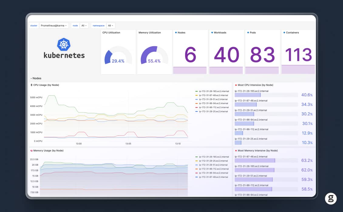Click the Containers count 113

click(x=298, y=55)
